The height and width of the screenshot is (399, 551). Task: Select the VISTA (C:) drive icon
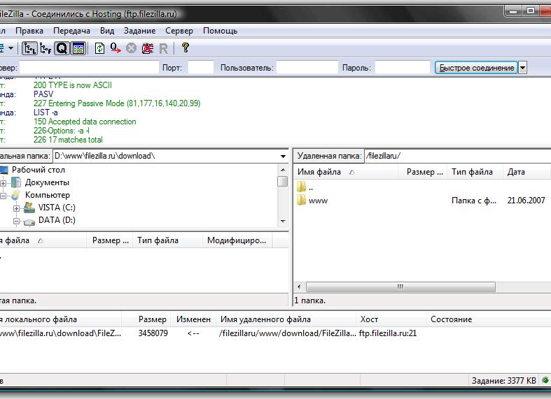[29, 208]
